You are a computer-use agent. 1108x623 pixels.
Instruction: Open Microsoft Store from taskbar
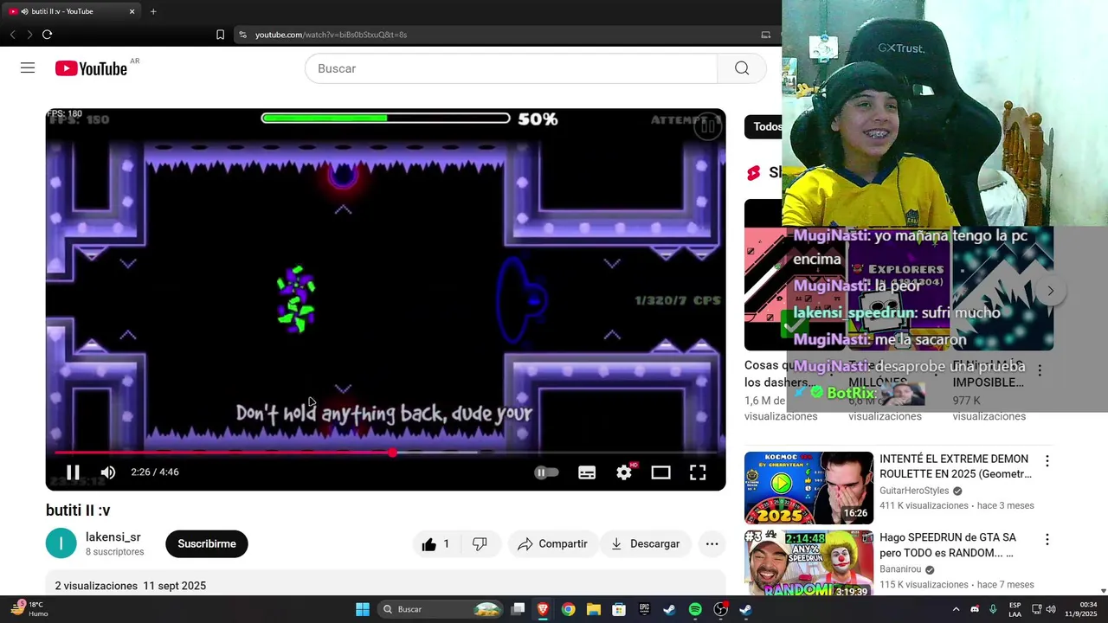point(619,609)
